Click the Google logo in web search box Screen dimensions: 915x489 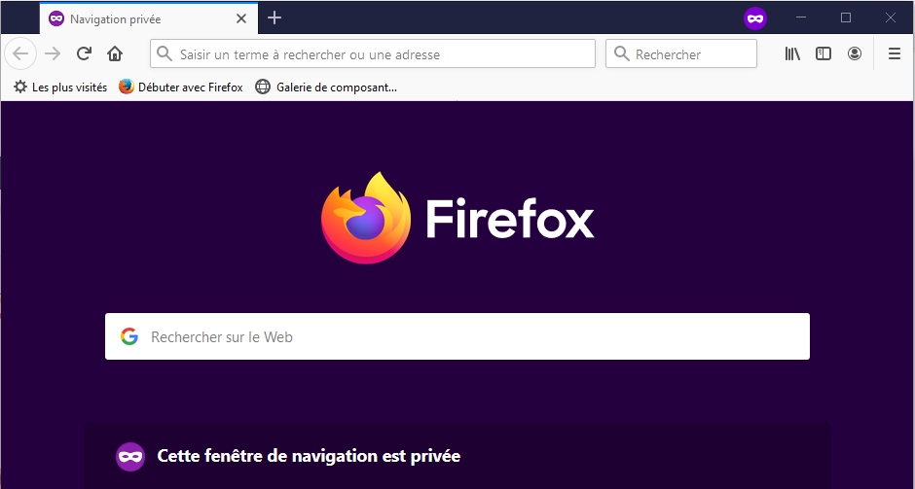128,336
